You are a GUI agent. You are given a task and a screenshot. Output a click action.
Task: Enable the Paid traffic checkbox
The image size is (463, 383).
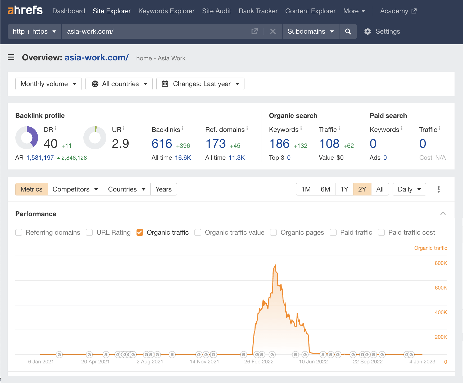333,232
